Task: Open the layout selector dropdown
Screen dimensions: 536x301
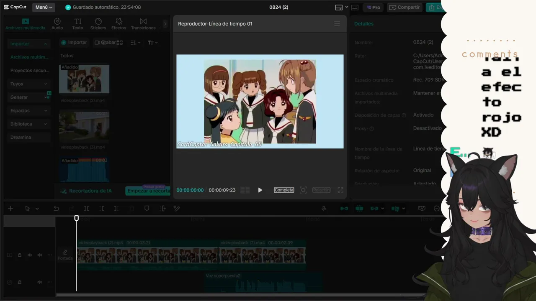Action: [342, 7]
